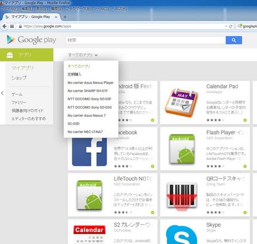The image size is (257, 244).
Task: Open the ブックマーク(B) menu
Action: click(x=78, y=8)
